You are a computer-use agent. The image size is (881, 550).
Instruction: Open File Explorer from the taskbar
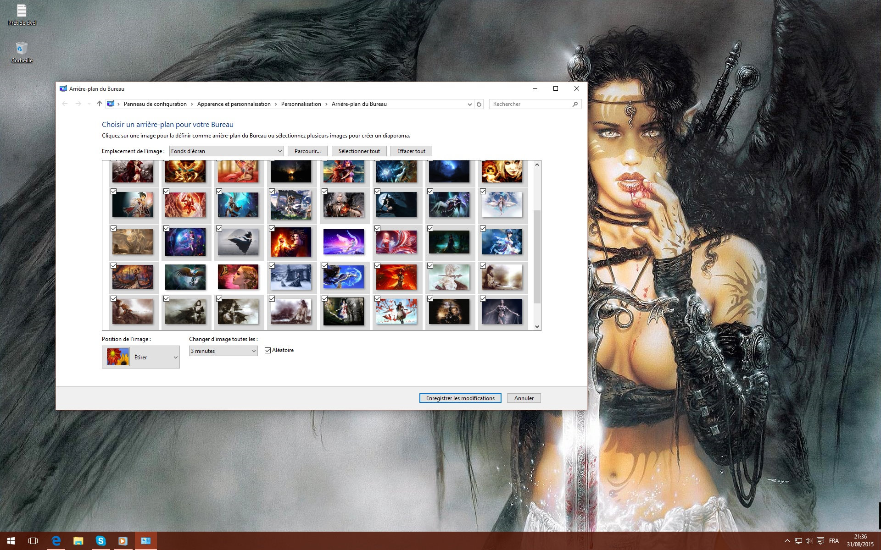(x=78, y=541)
